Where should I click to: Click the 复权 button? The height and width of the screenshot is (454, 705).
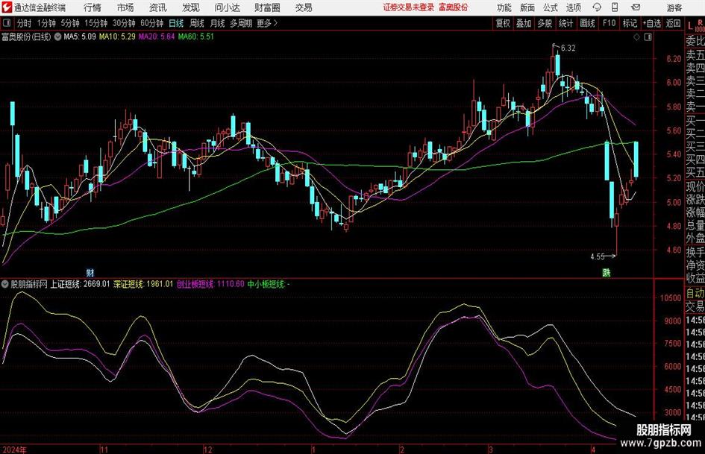[x=503, y=23]
